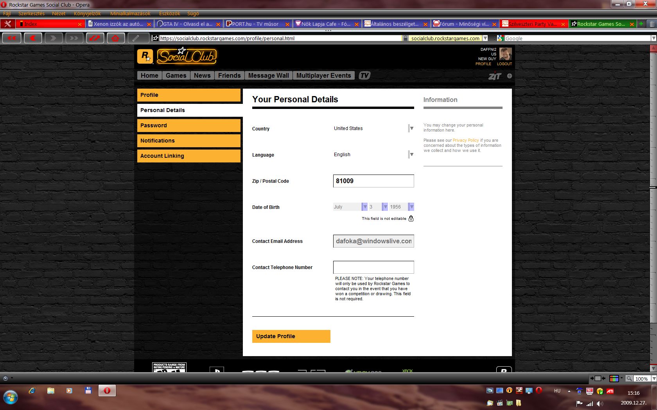This screenshot has height=410, width=657.
Task: Close the Index tab
Action: tap(80, 24)
